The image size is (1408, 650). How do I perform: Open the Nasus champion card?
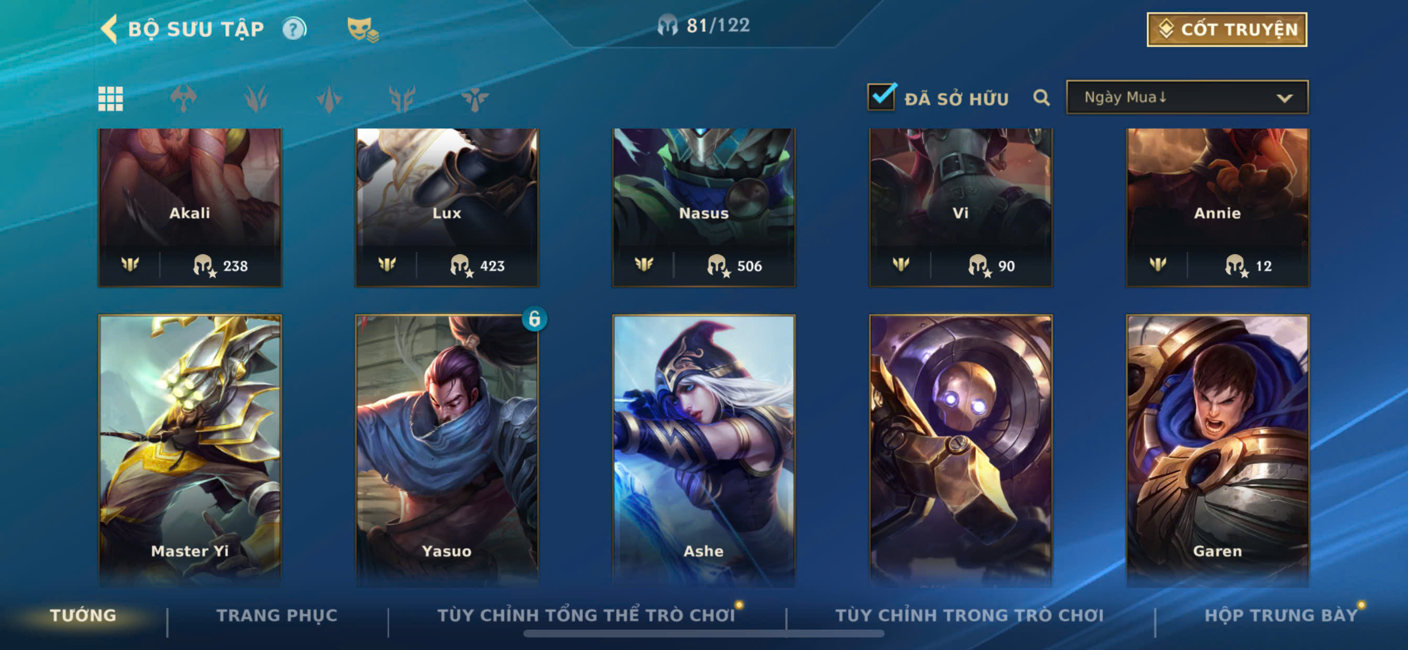(x=703, y=208)
